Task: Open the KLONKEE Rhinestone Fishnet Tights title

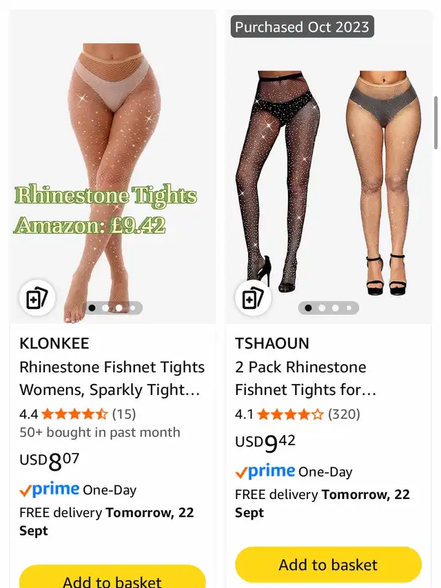Action: tap(112, 378)
